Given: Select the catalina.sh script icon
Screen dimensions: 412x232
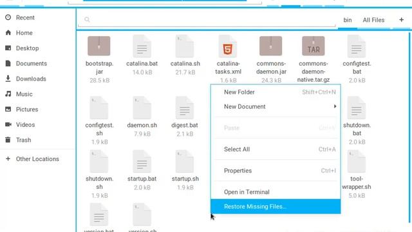Looking at the screenshot, I should (185, 46).
